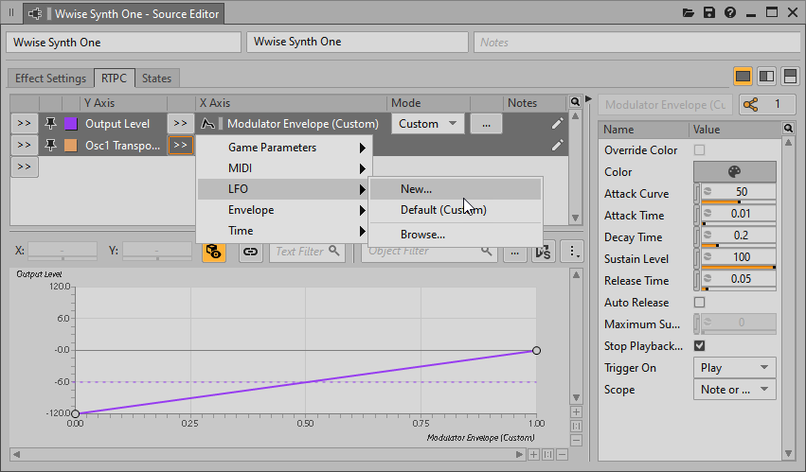Edit notes pencil on Osc1 Transpose row
Image resolution: width=806 pixels, height=472 pixels.
(557, 146)
